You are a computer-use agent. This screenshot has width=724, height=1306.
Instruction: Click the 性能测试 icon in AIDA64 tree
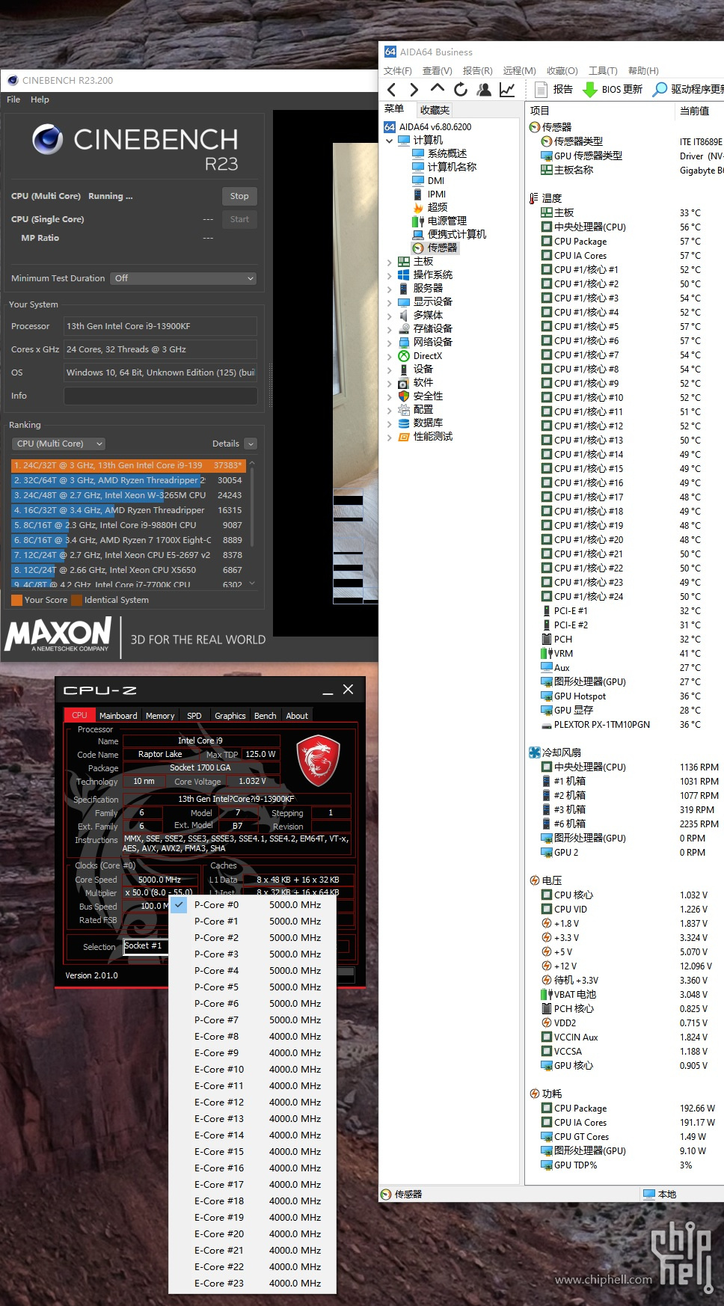point(404,437)
